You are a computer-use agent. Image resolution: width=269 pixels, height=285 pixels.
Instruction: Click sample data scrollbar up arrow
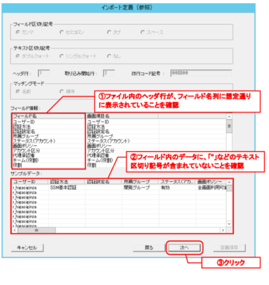point(229,182)
